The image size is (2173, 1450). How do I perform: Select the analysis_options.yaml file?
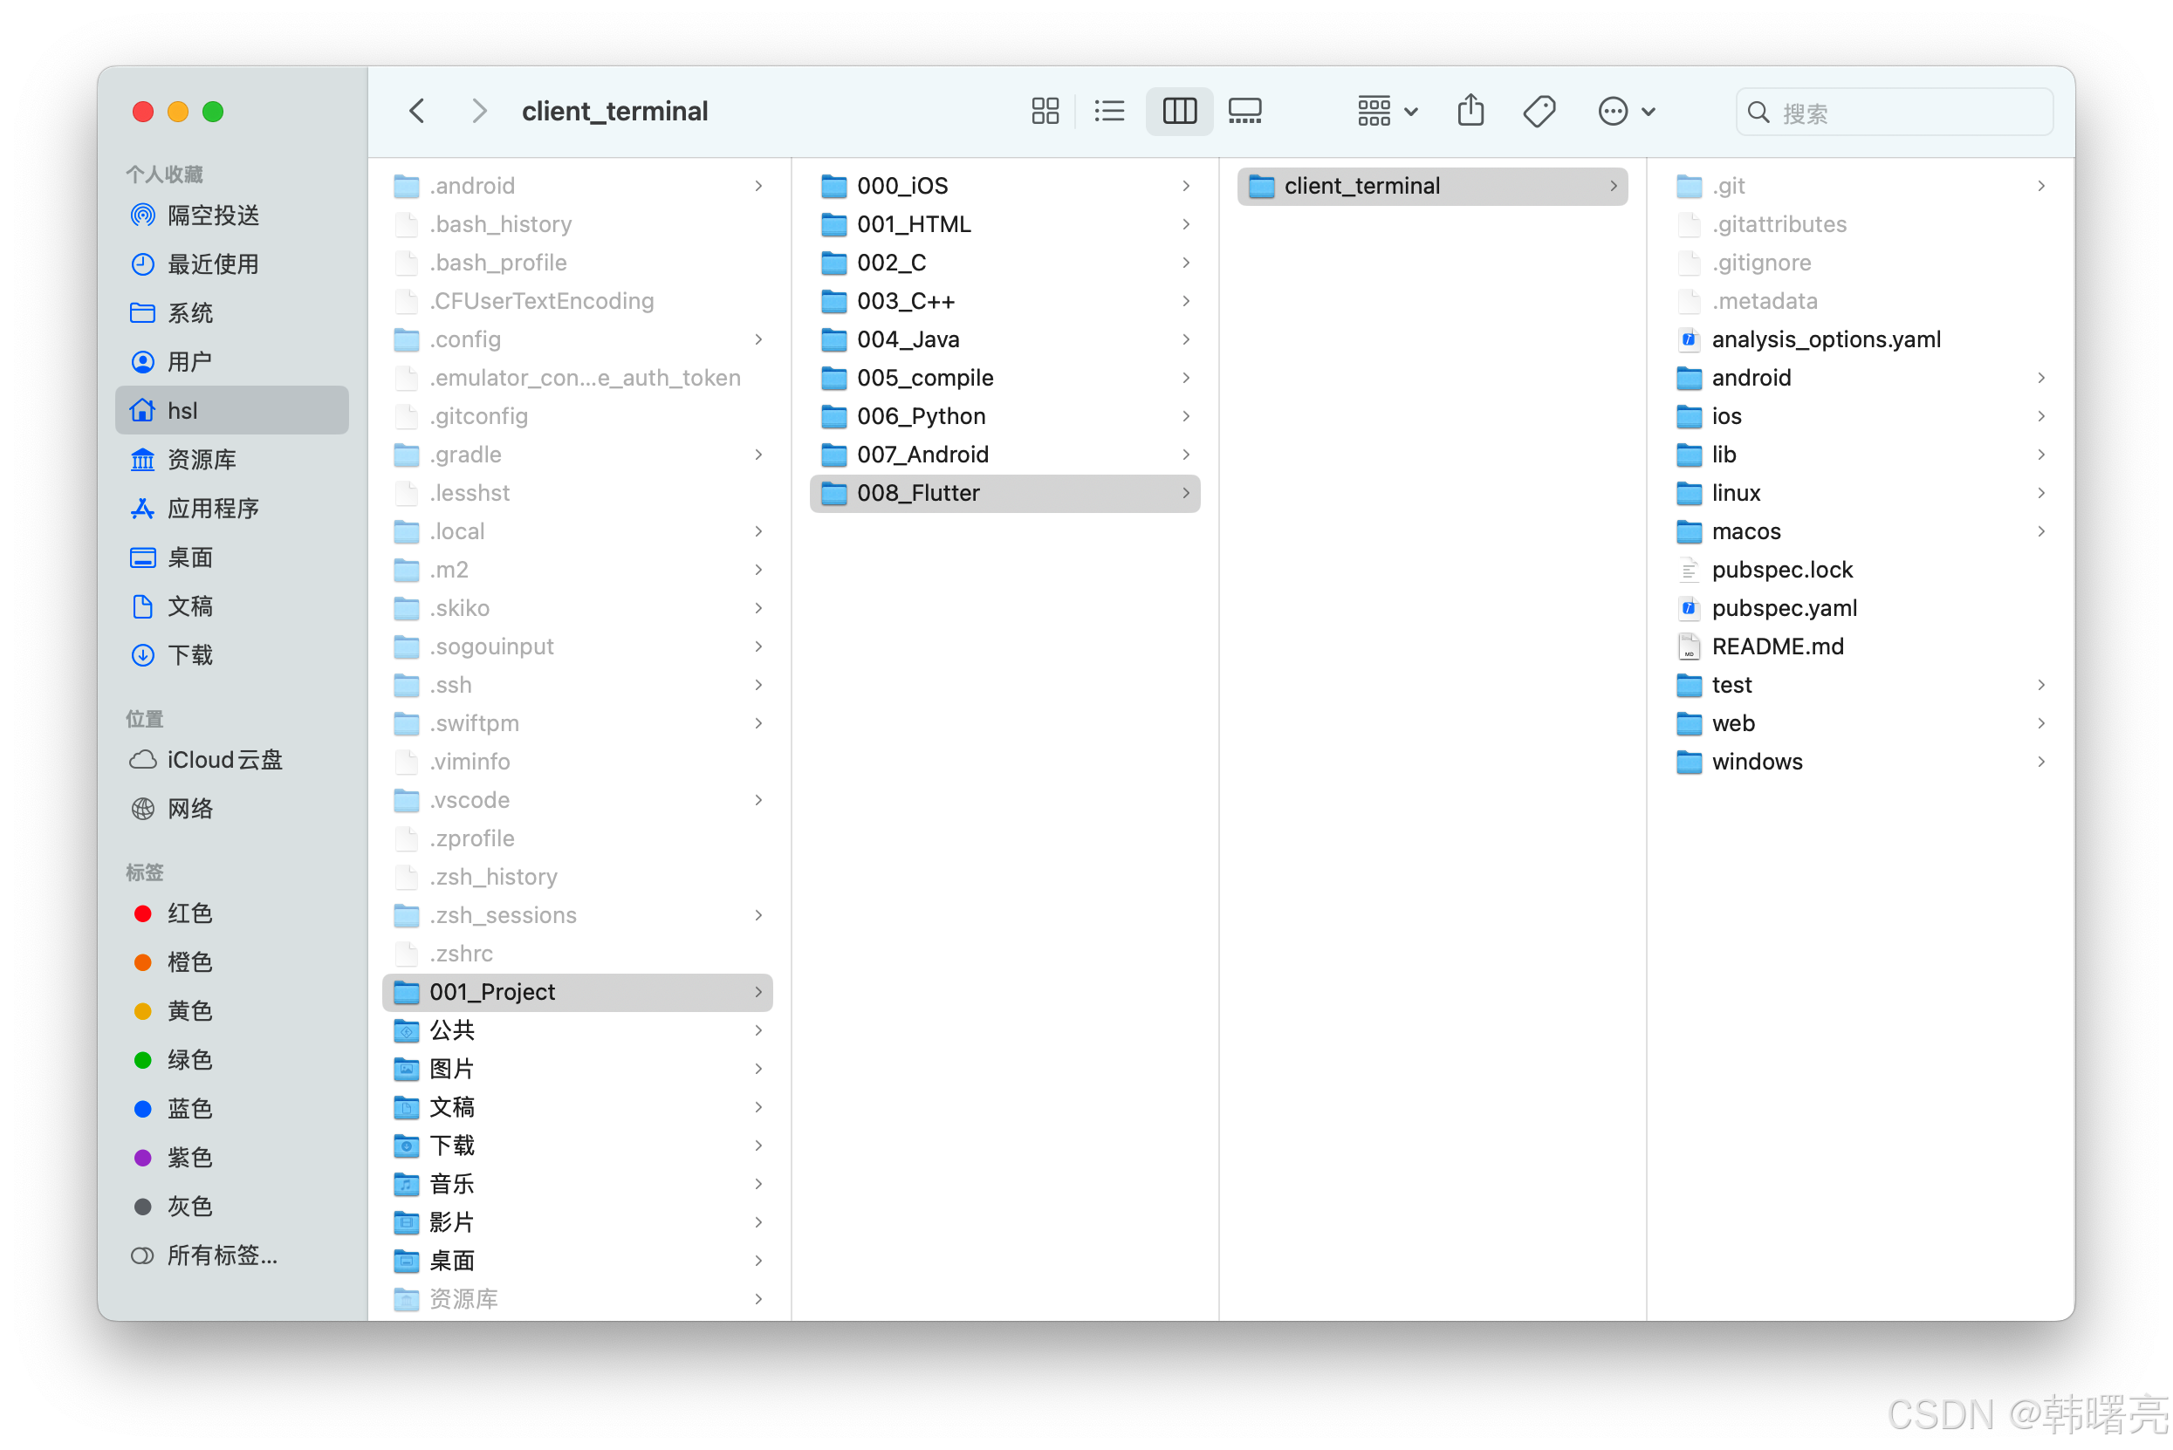pos(1860,339)
